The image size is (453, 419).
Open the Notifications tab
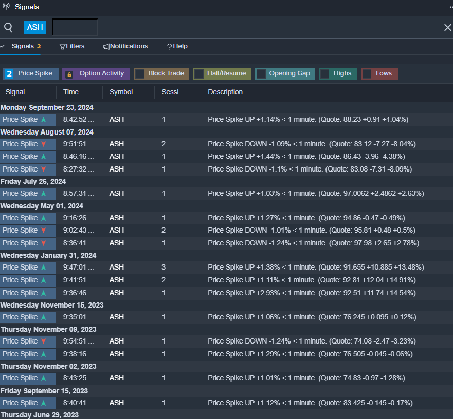click(x=125, y=46)
